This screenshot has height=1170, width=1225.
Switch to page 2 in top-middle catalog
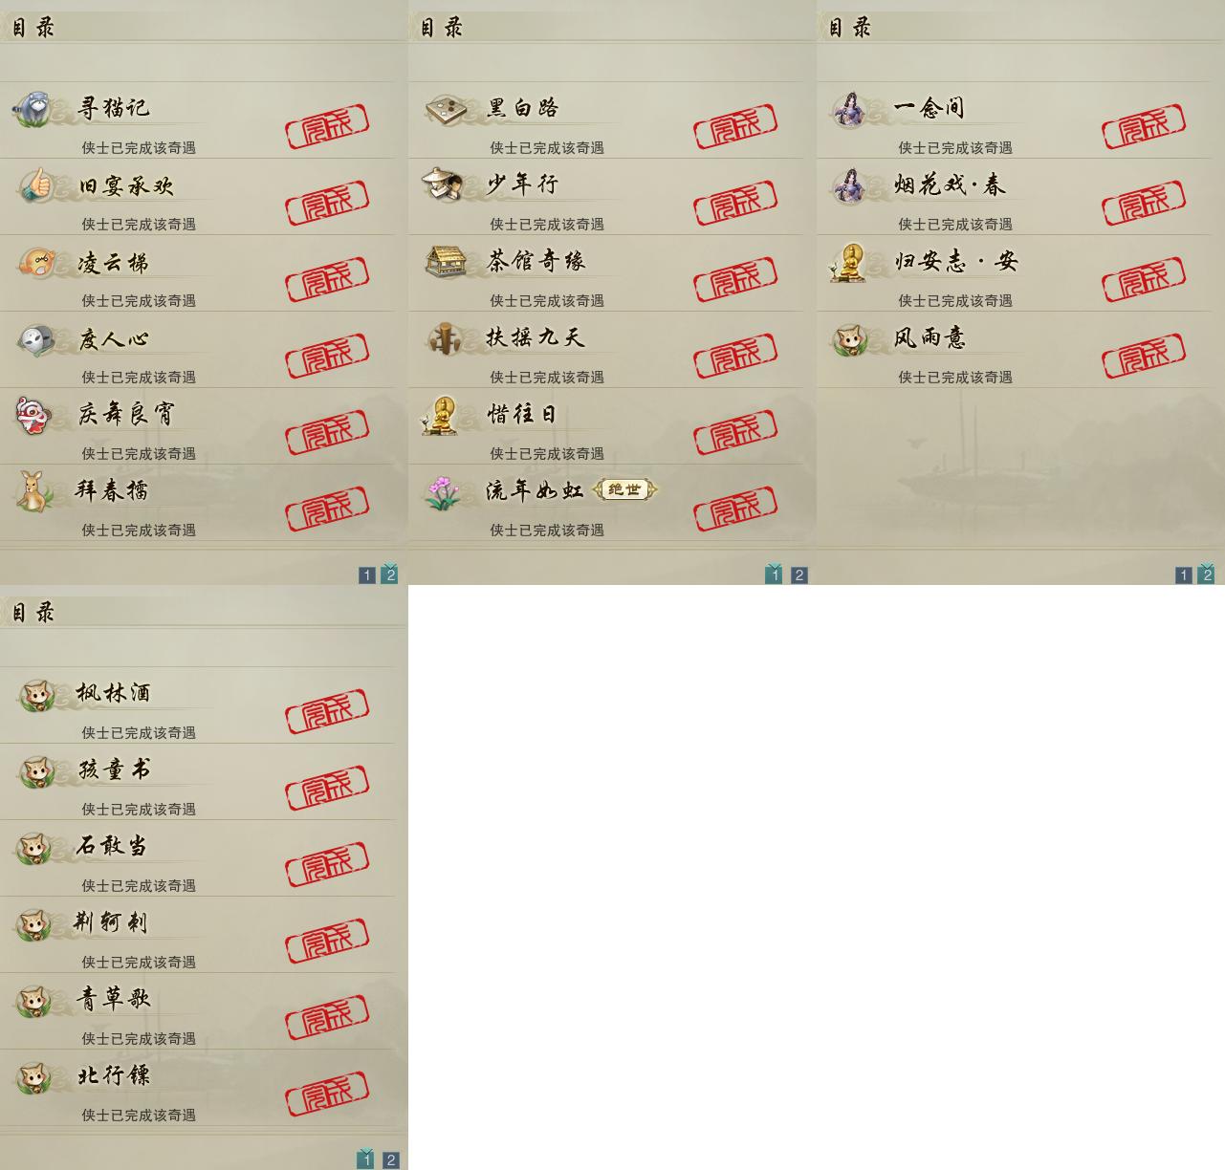click(799, 574)
